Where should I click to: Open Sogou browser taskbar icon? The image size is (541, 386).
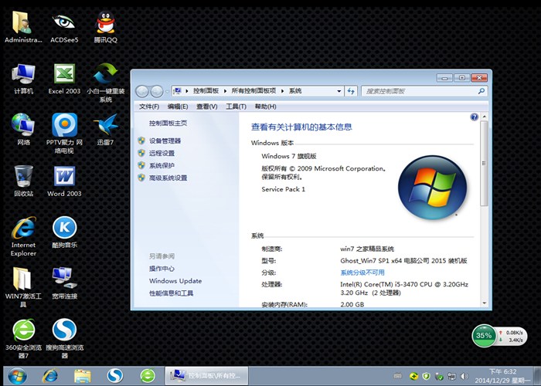pyautogui.click(x=115, y=376)
